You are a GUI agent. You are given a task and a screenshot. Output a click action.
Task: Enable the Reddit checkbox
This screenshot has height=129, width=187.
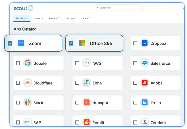click(x=77, y=122)
